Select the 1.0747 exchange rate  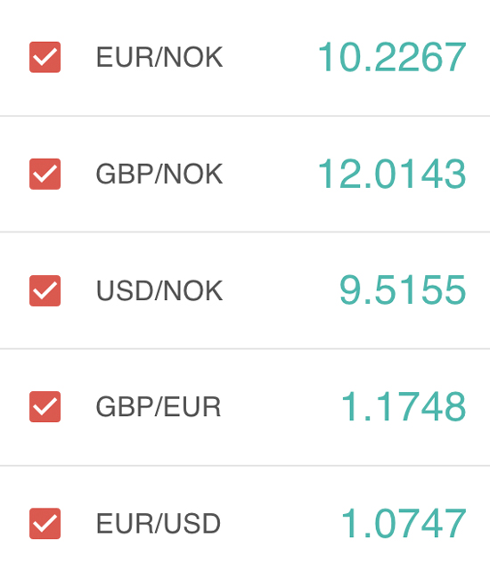[x=404, y=523]
